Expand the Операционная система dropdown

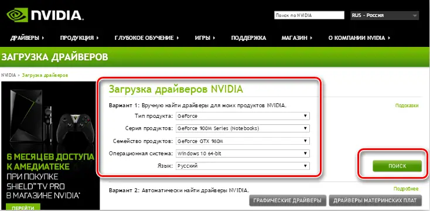click(x=243, y=154)
